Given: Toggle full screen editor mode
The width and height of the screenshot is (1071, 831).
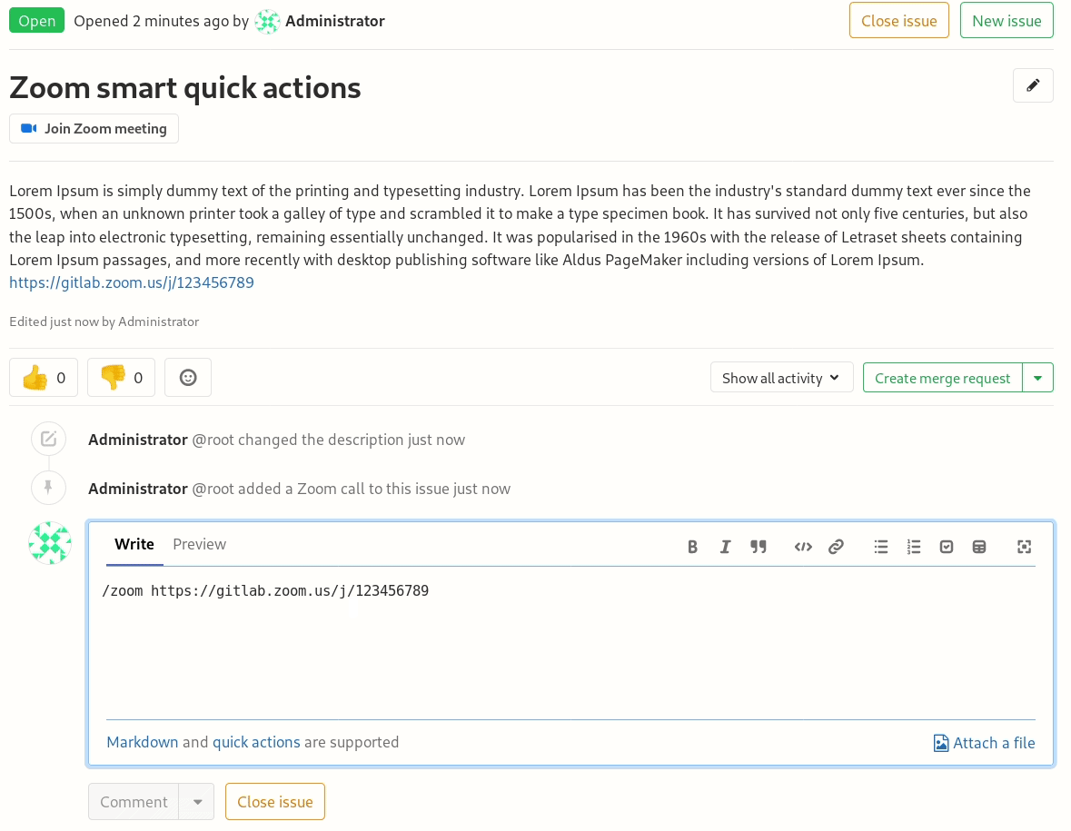Looking at the screenshot, I should (x=1025, y=547).
